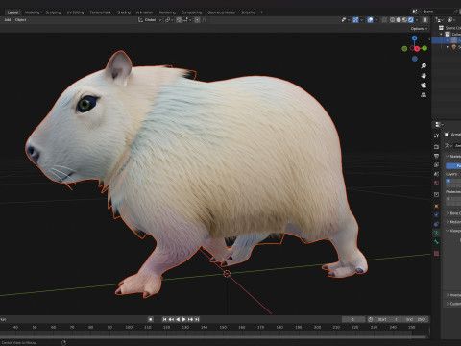Toggle proportional editing in the viewport header
Screen dimensions: 461x346
[197, 20]
